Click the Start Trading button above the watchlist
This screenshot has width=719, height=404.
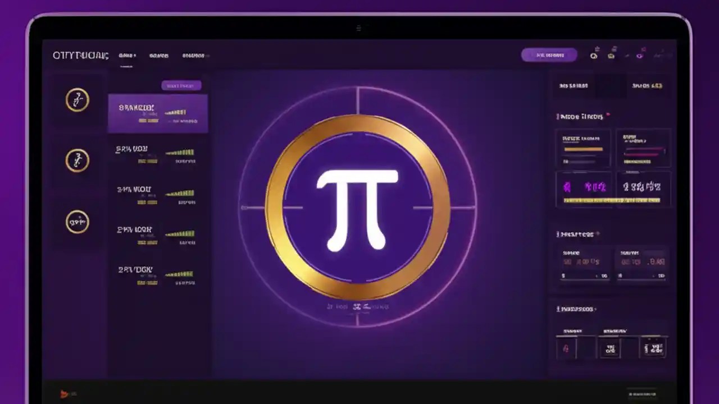pyautogui.click(x=181, y=85)
